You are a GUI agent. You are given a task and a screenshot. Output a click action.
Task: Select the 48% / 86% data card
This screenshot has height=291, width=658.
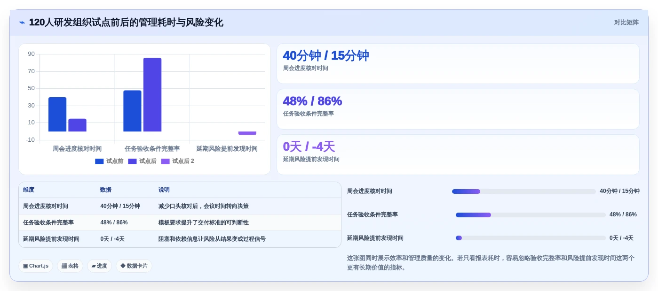[458, 109]
